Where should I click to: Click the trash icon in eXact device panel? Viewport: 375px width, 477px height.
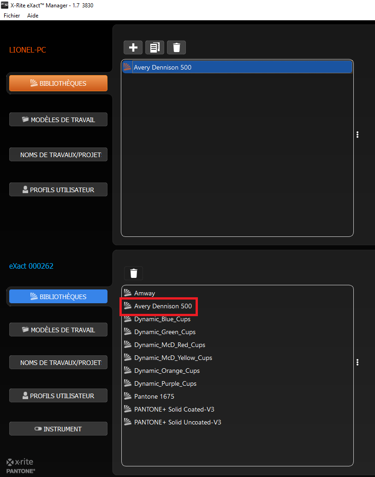(134, 273)
